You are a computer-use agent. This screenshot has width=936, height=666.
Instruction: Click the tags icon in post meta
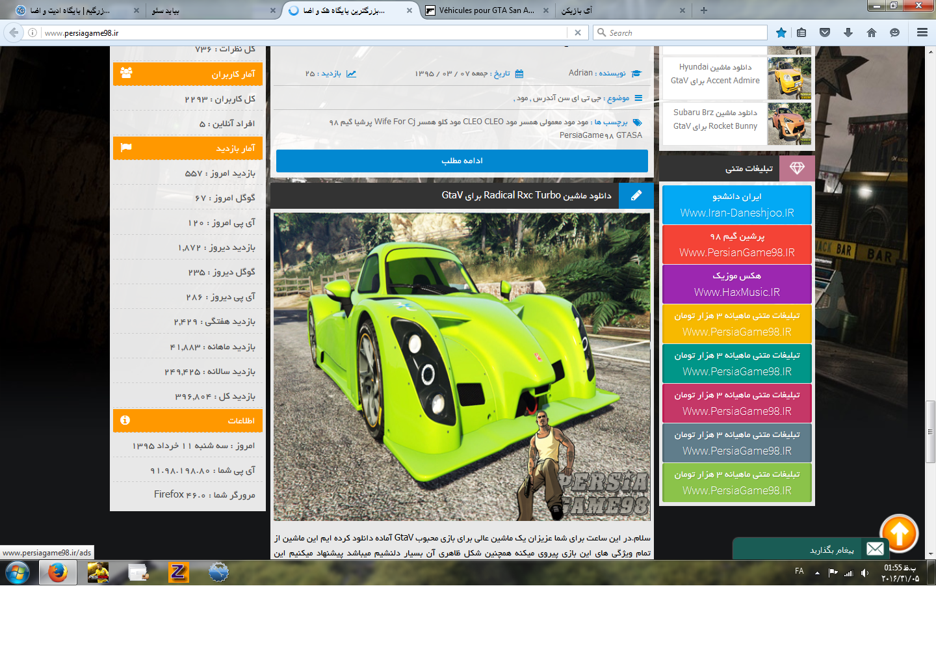pos(638,122)
